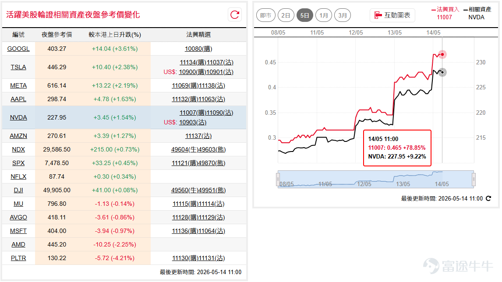The height and width of the screenshot is (282, 502).
Task: Click the 較本港上日升跌(%) column header
Action: point(115,35)
